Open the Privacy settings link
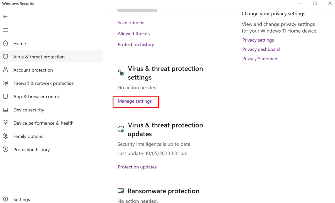 pyautogui.click(x=258, y=40)
